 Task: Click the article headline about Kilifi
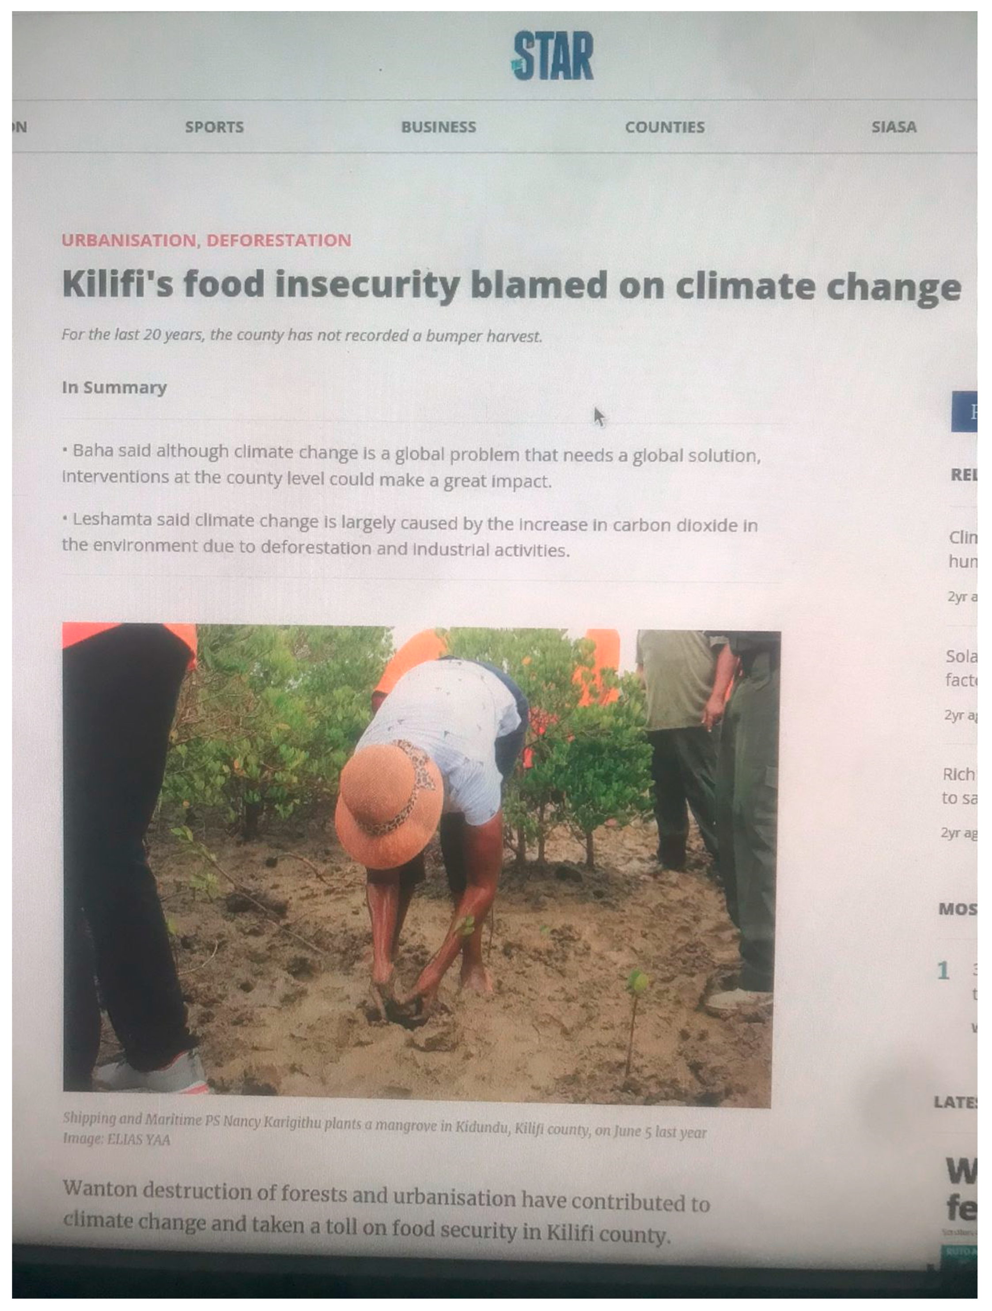pyautogui.click(x=511, y=286)
